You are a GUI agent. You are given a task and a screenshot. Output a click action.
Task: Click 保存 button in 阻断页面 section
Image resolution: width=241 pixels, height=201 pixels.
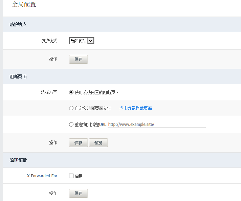(79, 143)
